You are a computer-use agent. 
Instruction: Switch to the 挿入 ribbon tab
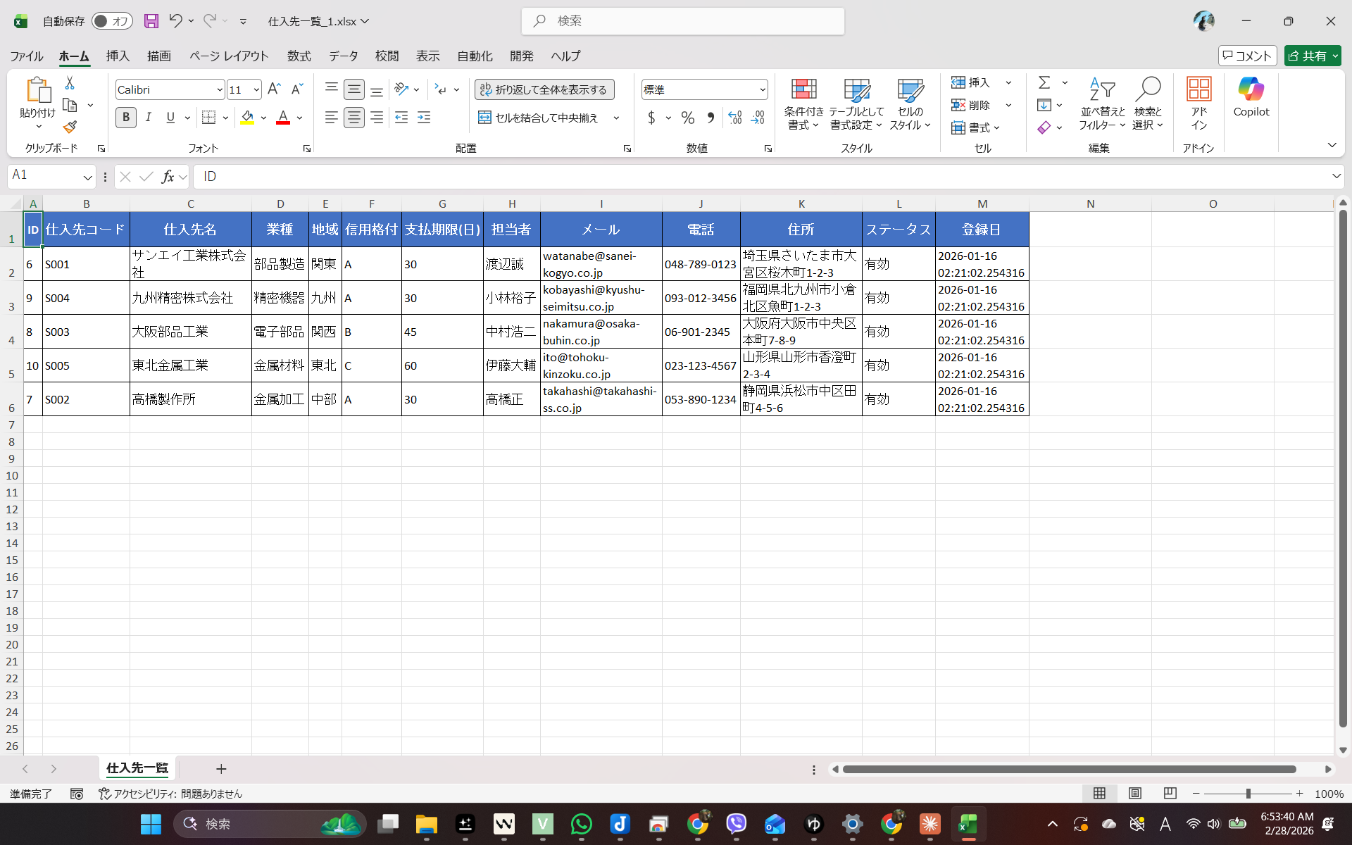coord(118,56)
